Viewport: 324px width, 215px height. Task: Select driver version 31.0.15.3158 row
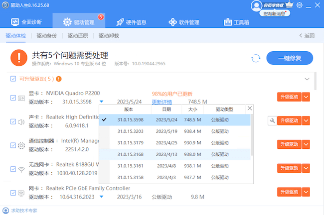point(174,178)
